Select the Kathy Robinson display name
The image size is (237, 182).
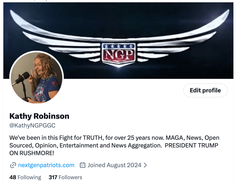pos(39,116)
